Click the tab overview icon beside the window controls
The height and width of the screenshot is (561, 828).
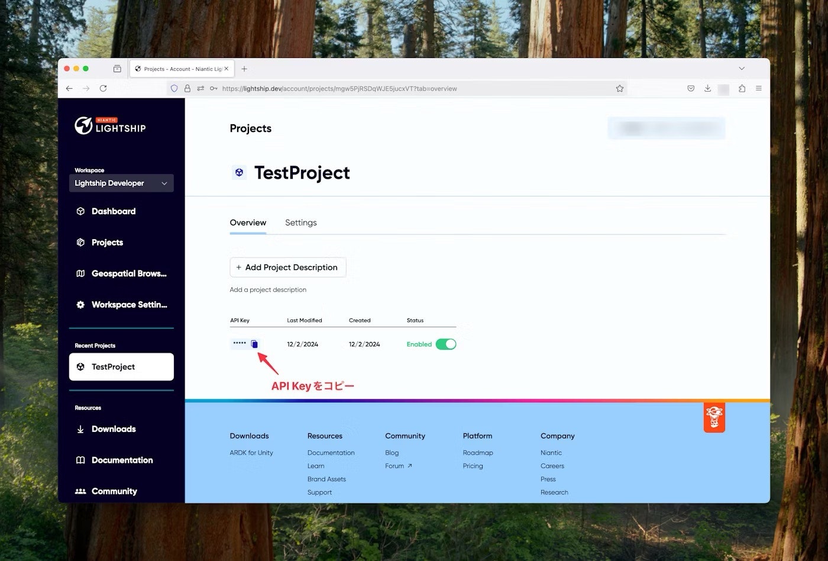click(117, 69)
